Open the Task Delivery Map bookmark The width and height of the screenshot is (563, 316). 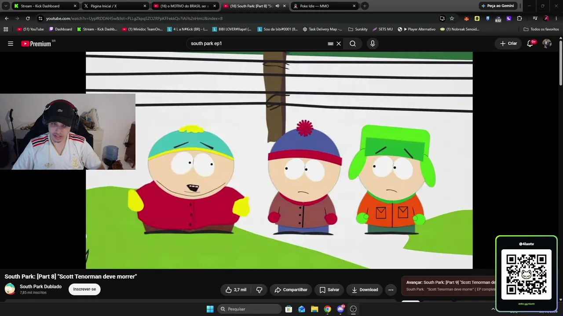pyautogui.click(x=322, y=29)
